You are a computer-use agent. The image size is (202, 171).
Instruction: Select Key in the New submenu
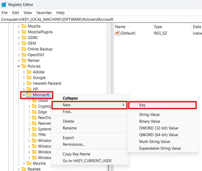pyautogui.click(x=163, y=105)
